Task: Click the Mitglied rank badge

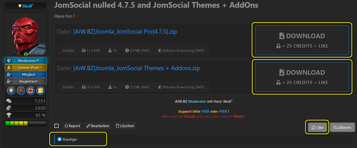Action: [x=26, y=74]
